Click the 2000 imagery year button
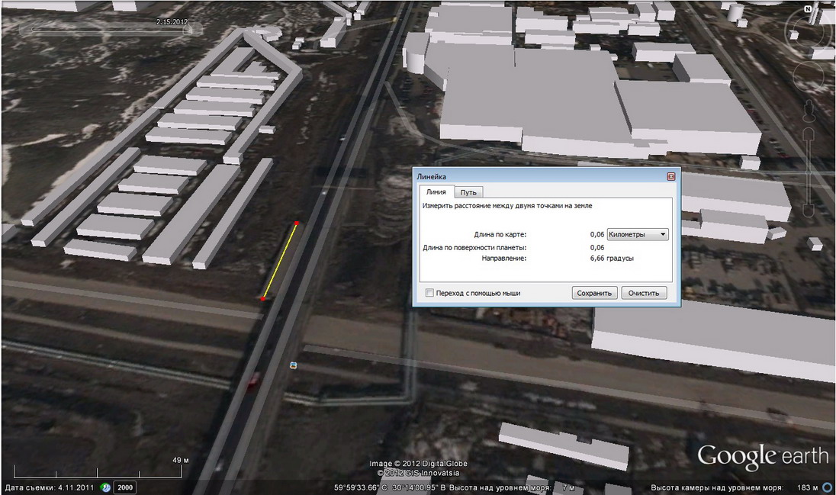This screenshot has width=836, height=495. 125,487
